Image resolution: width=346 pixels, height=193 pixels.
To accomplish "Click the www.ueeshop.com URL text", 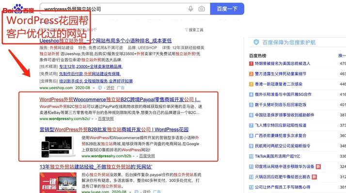I will point(56,88).
